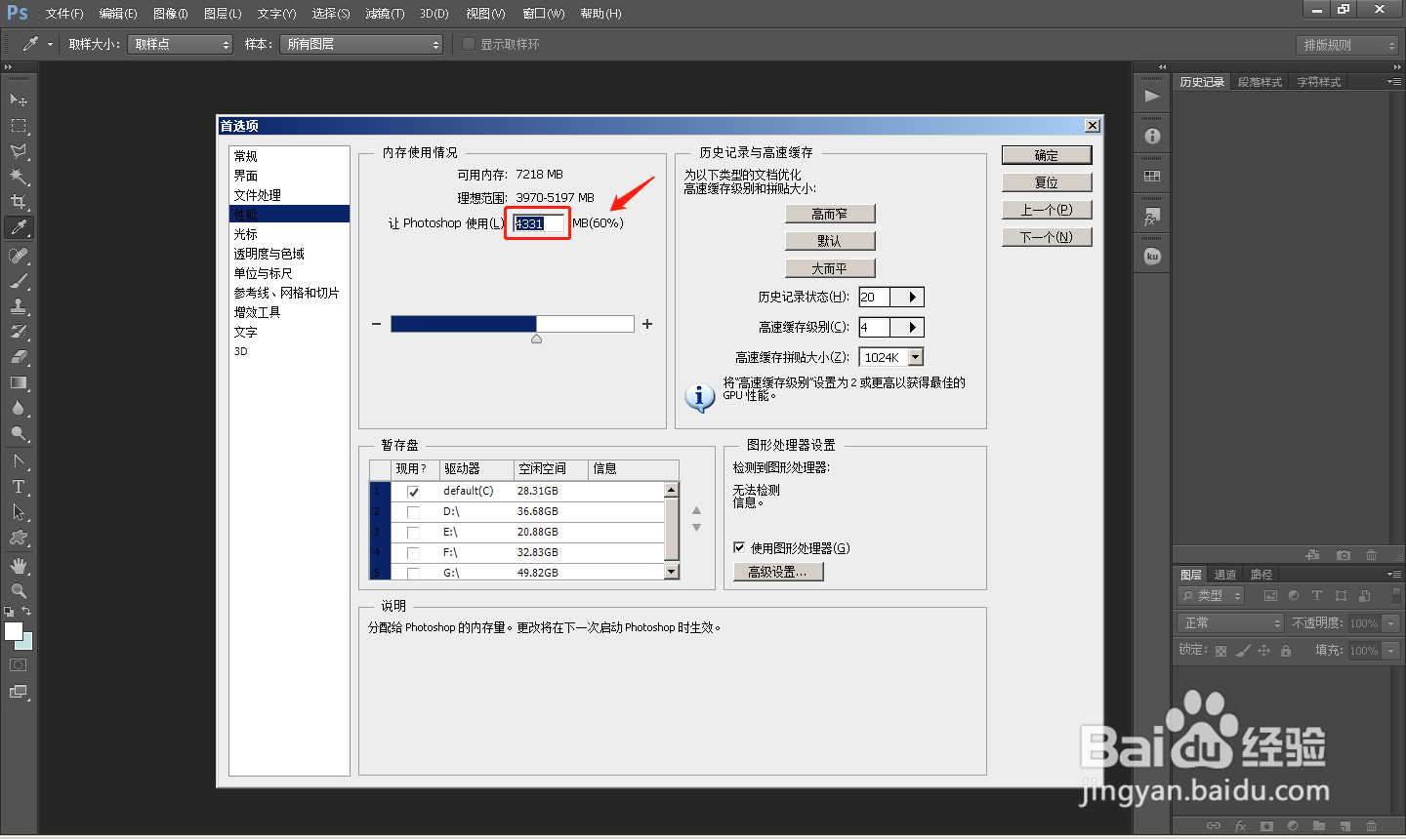The image size is (1406, 839).
Task: Open the Info panel icon
Action: [1152, 136]
